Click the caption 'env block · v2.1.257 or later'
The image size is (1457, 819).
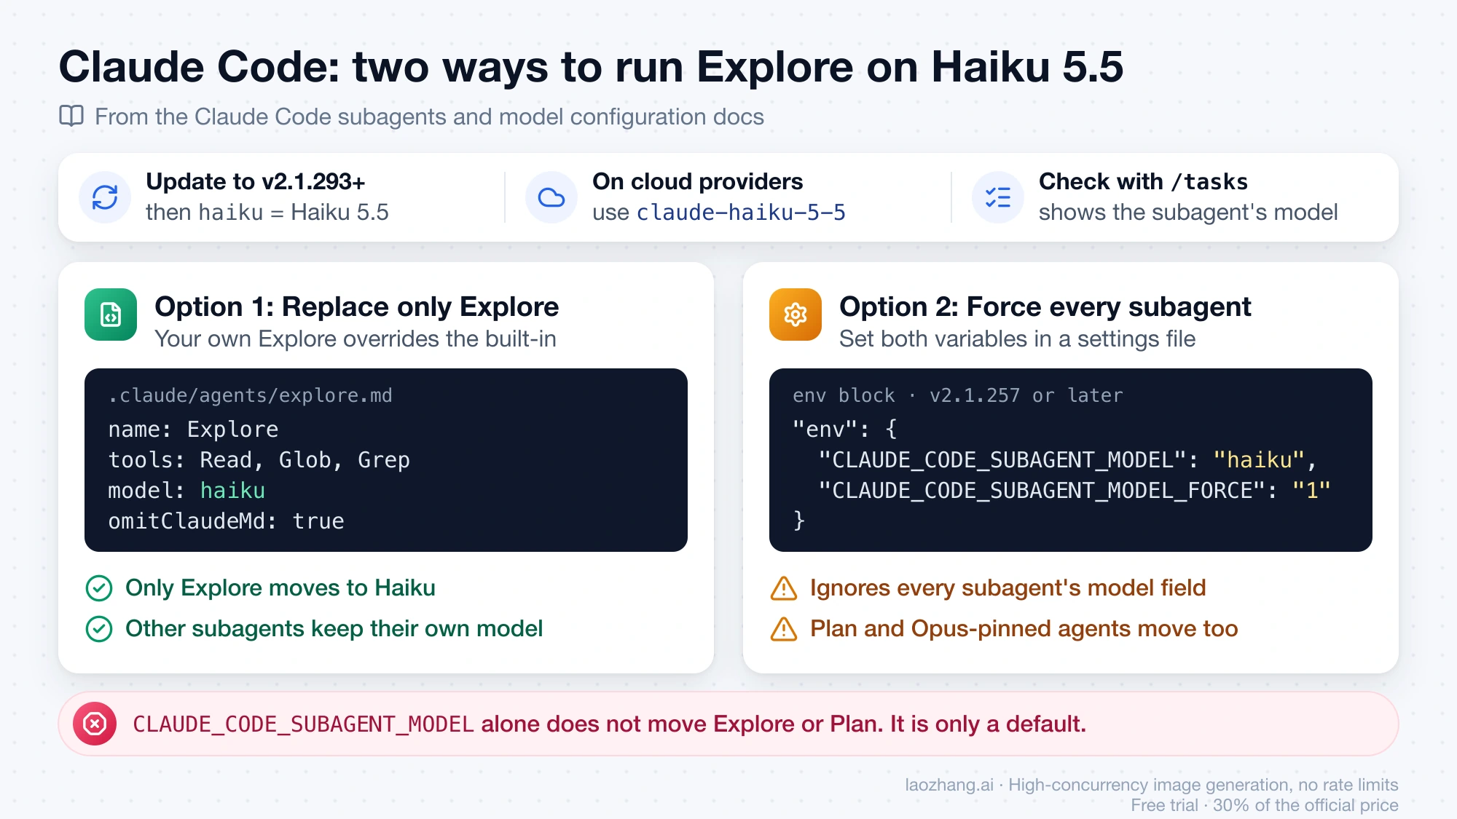pos(958,395)
